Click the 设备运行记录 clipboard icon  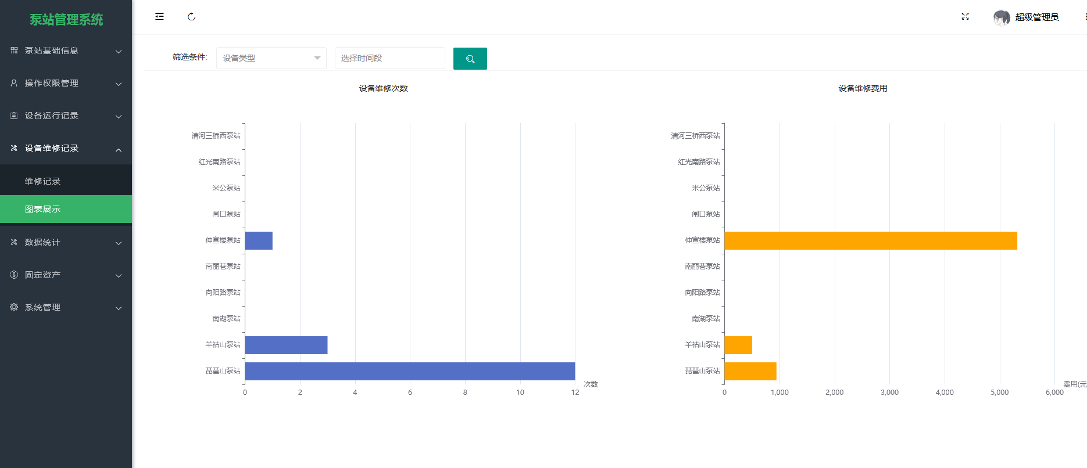[x=14, y=116]
